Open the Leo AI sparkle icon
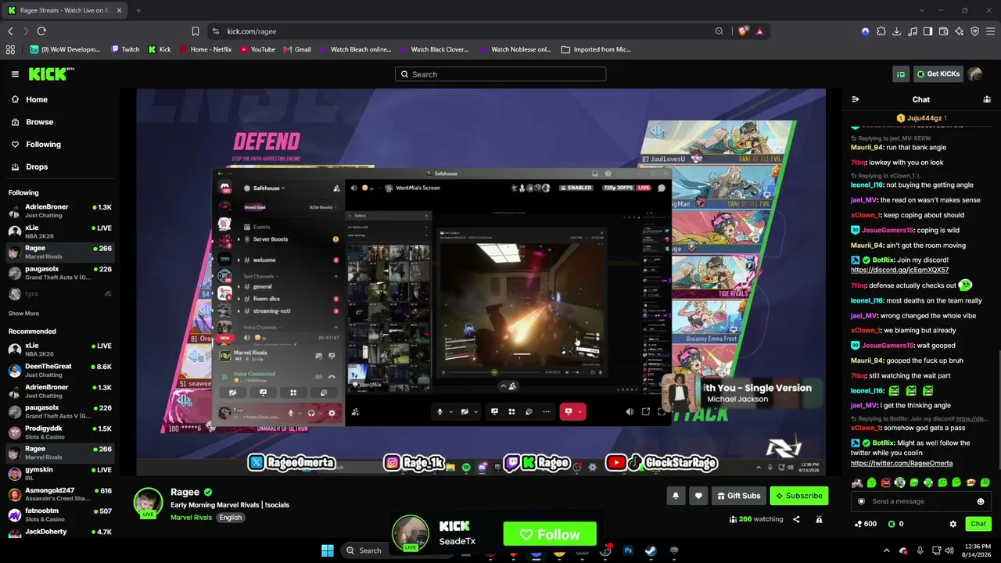The image size is (1001, 563). click(960, 31)
